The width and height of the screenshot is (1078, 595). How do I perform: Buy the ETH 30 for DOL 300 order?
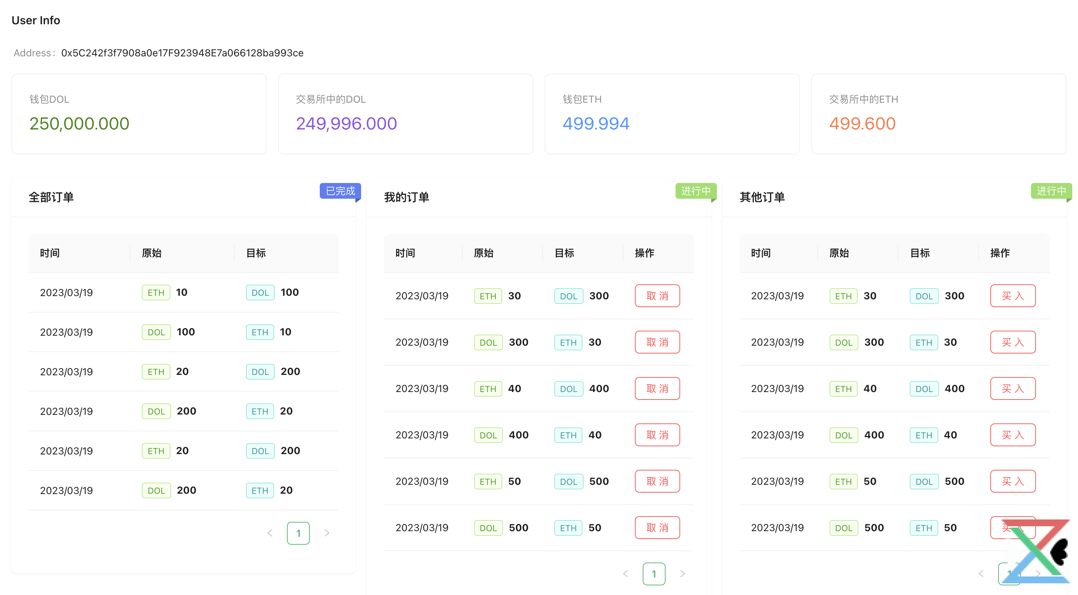pyautogui.click(x=1012, y=296)
